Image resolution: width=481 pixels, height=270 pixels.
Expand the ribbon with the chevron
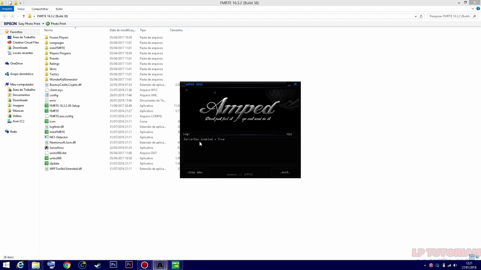coord(472,9)
